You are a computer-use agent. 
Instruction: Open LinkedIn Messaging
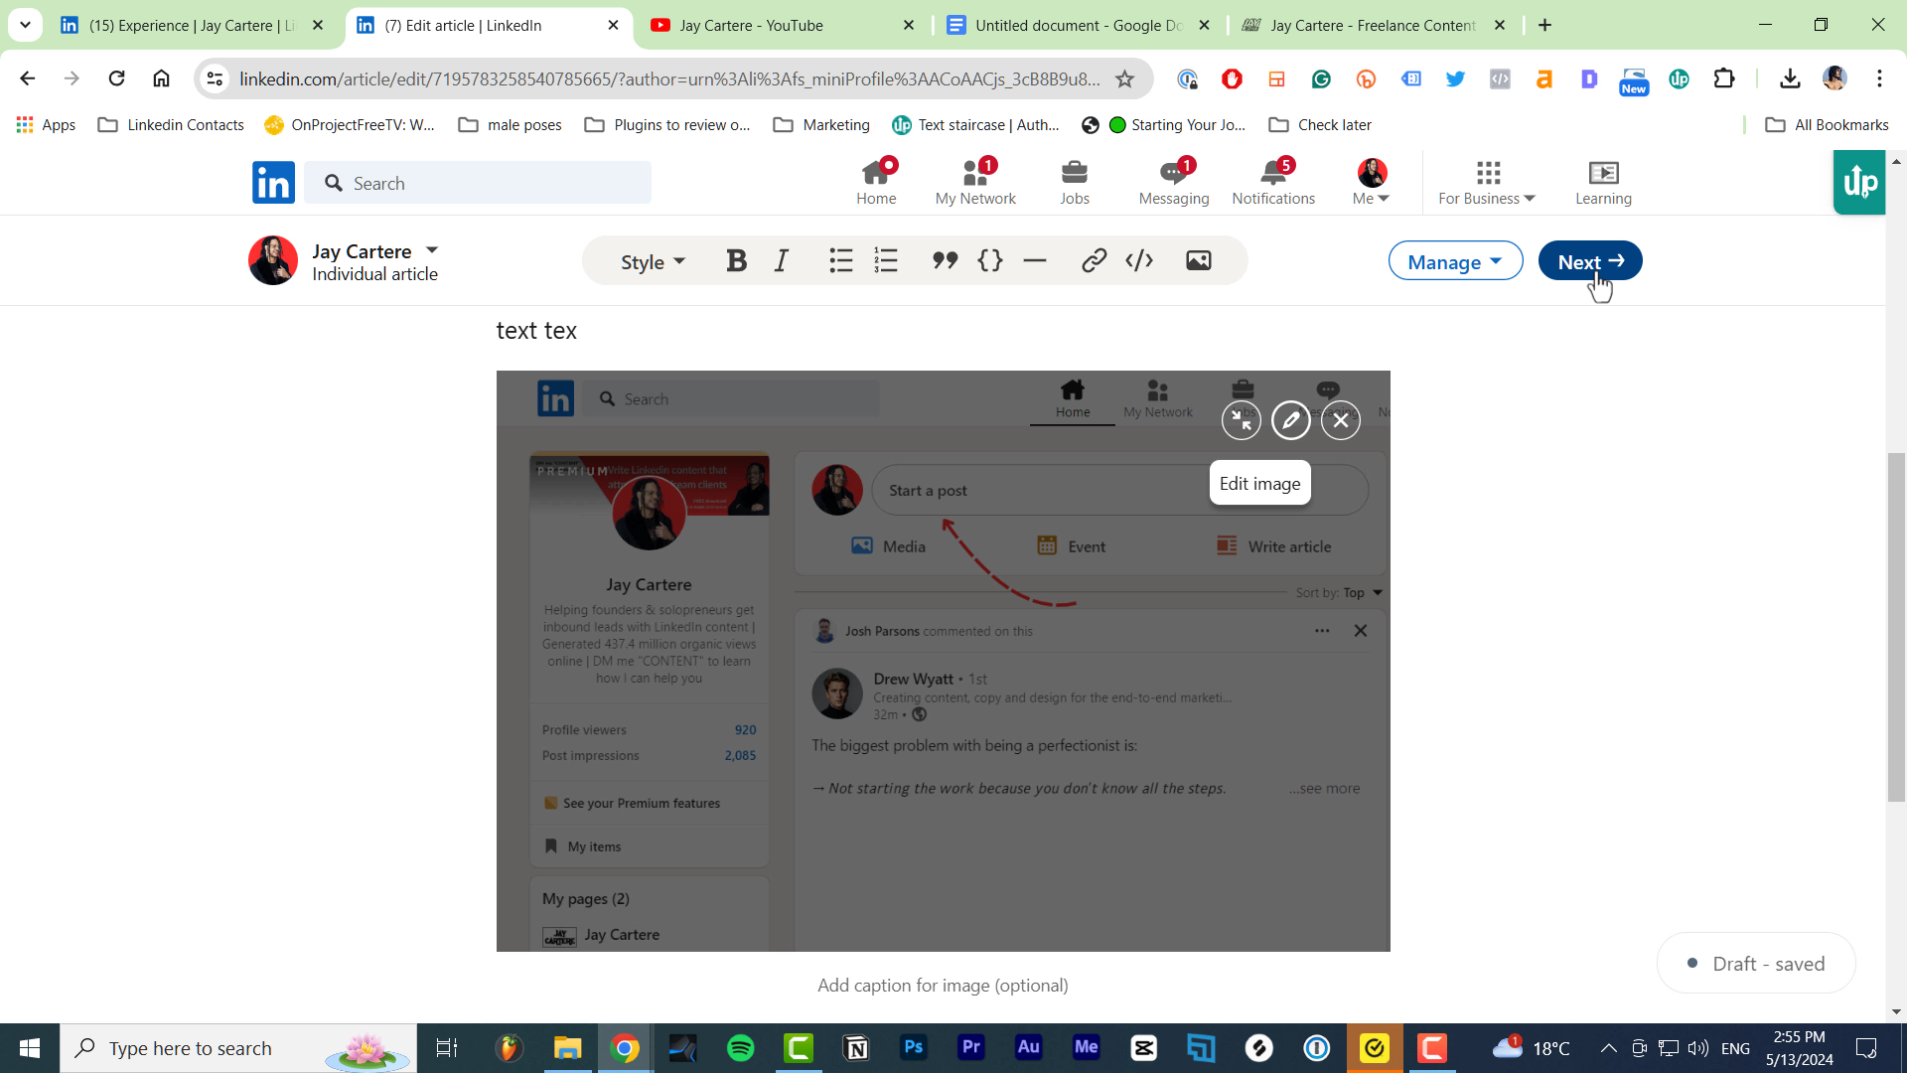pos(1173,182)
